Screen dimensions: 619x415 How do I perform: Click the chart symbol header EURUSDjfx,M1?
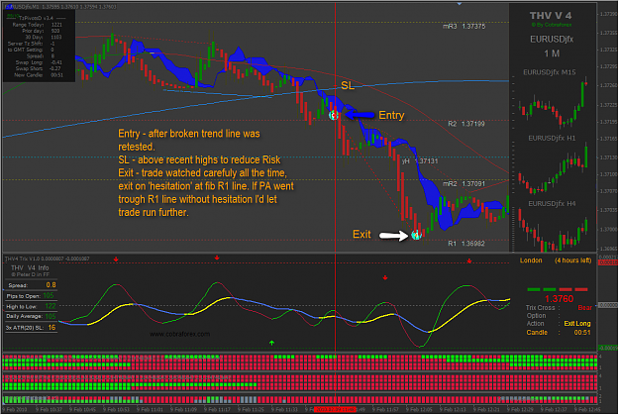pos(60,7)
